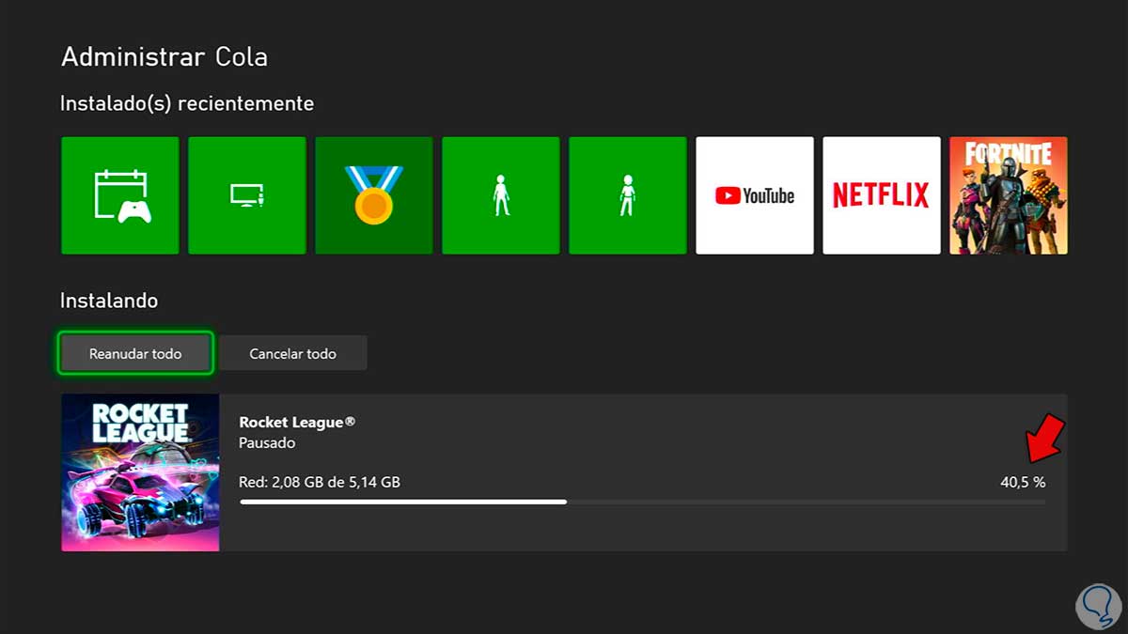Open the gold medal tile
Image resolution: width=1128 pixels, height=634 pixels.
[x=374, y=195]
